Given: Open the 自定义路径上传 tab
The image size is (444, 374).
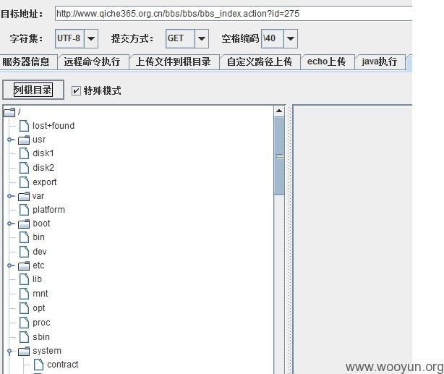Looking at the screenshot, I should [x=260, y=61].
